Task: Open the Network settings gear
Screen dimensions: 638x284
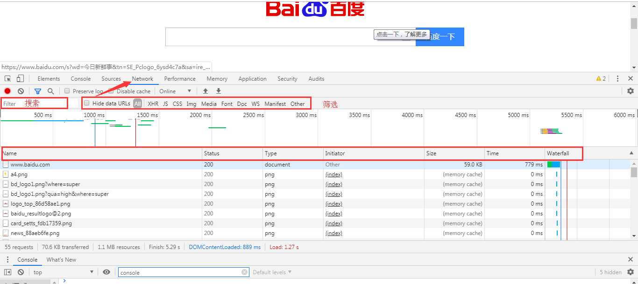Action: coord(630,91)
